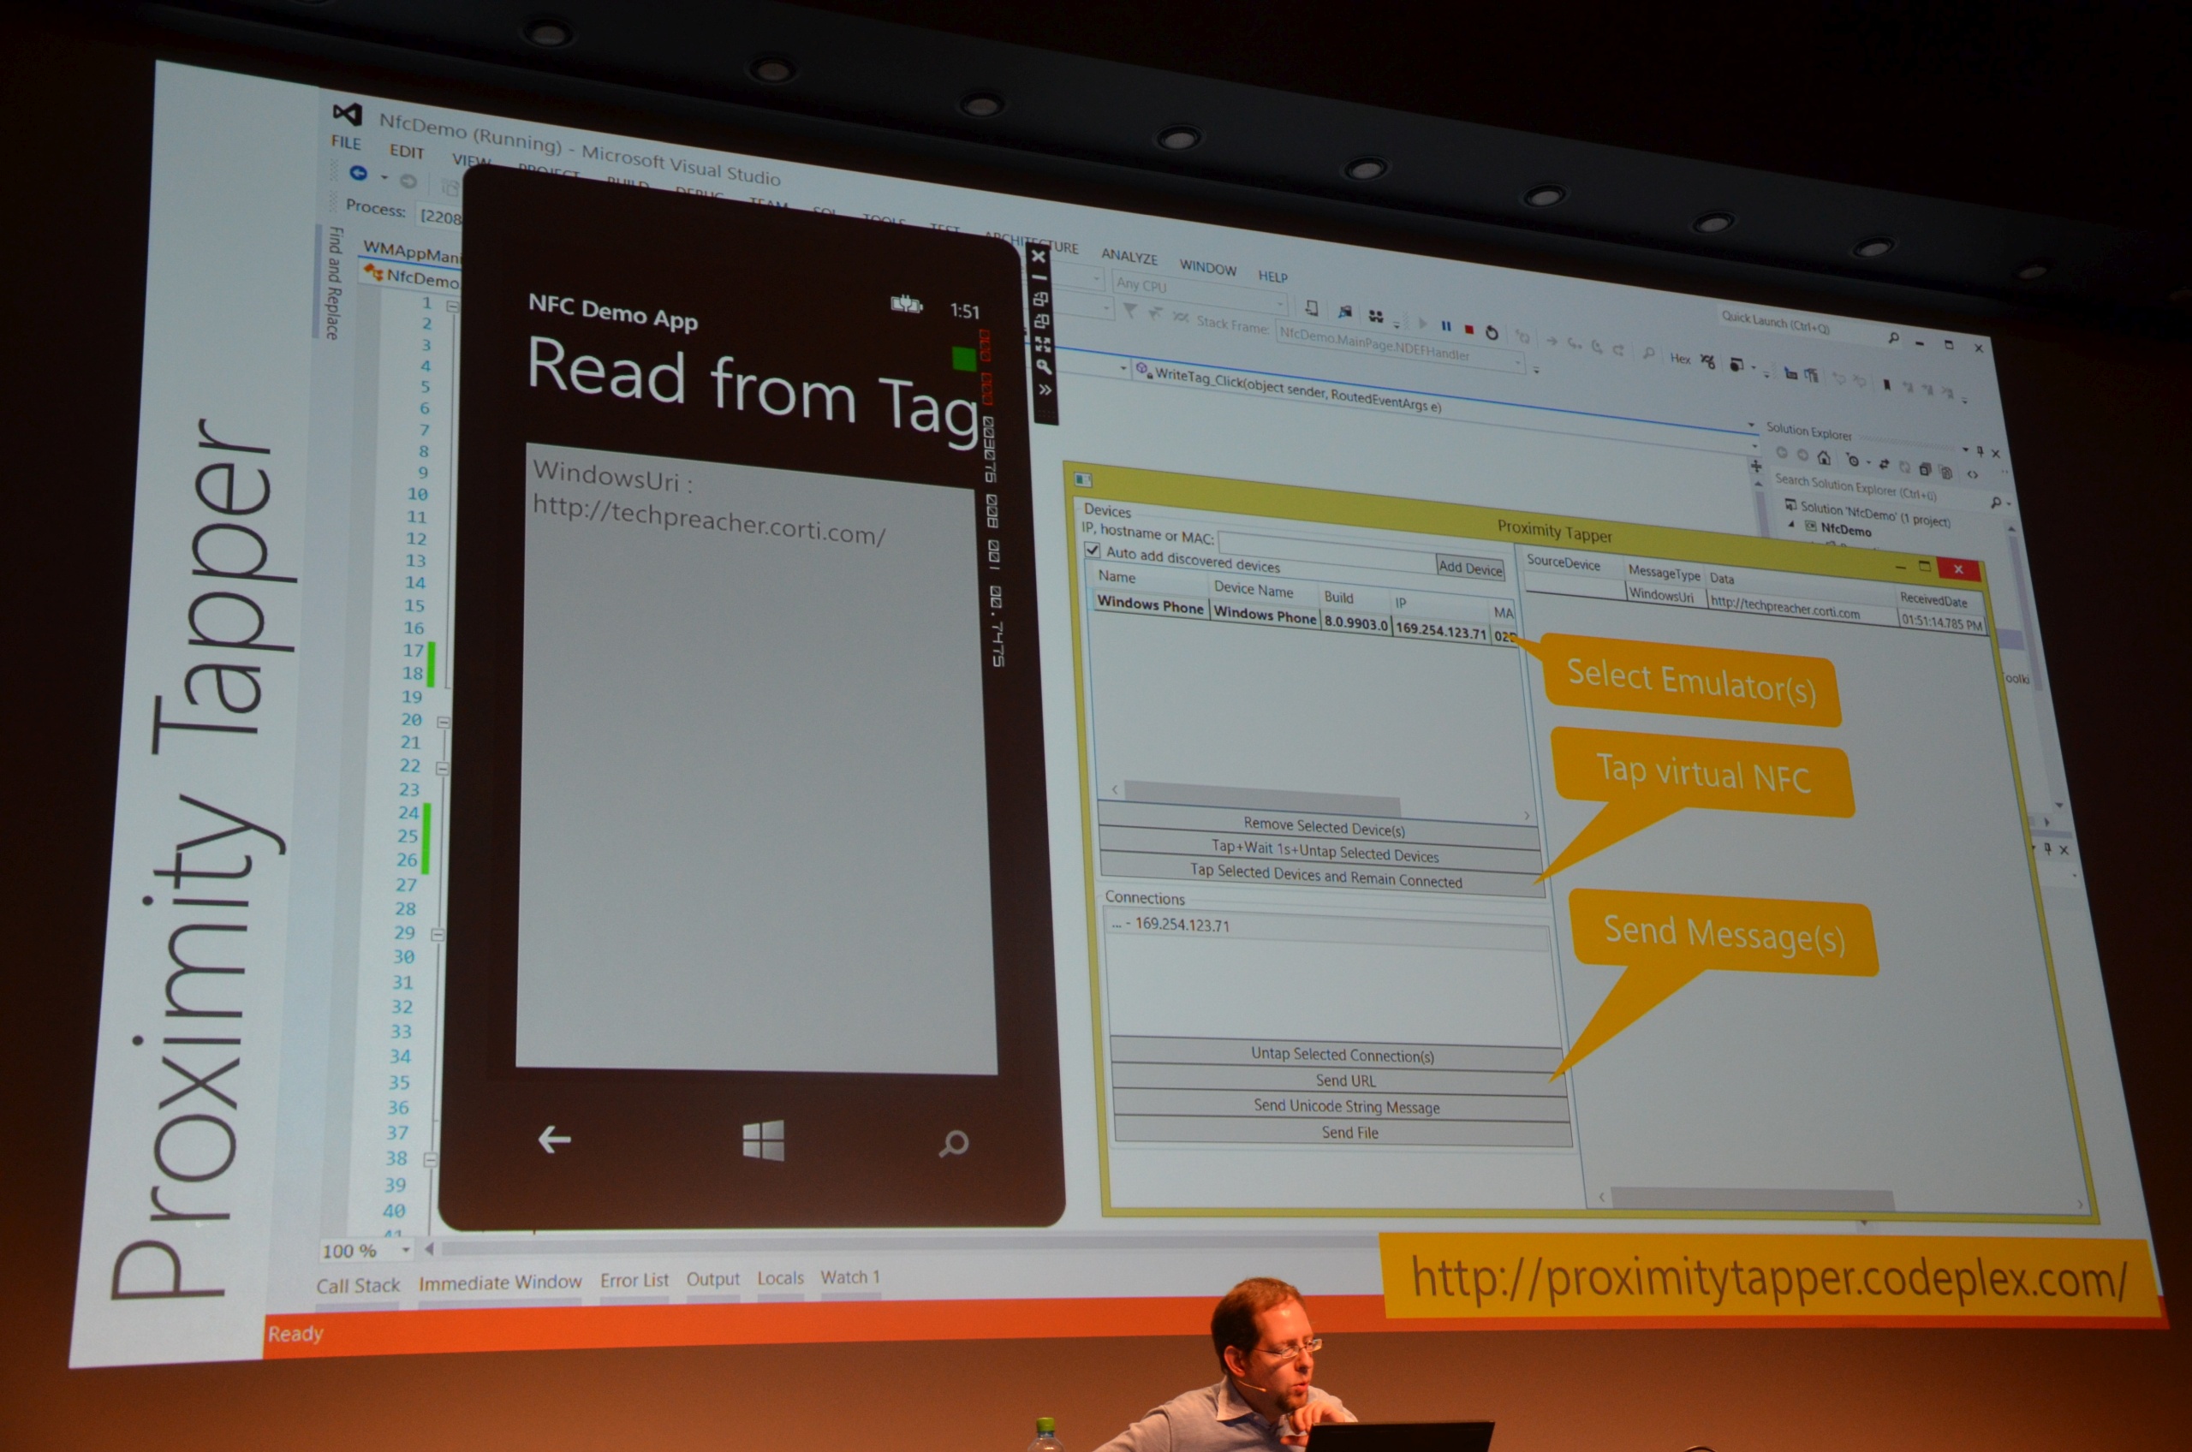The height and width of the screenshot is (1452, 2192).
Task: Open the Stack Frame dropdown
Action: 1518,362
